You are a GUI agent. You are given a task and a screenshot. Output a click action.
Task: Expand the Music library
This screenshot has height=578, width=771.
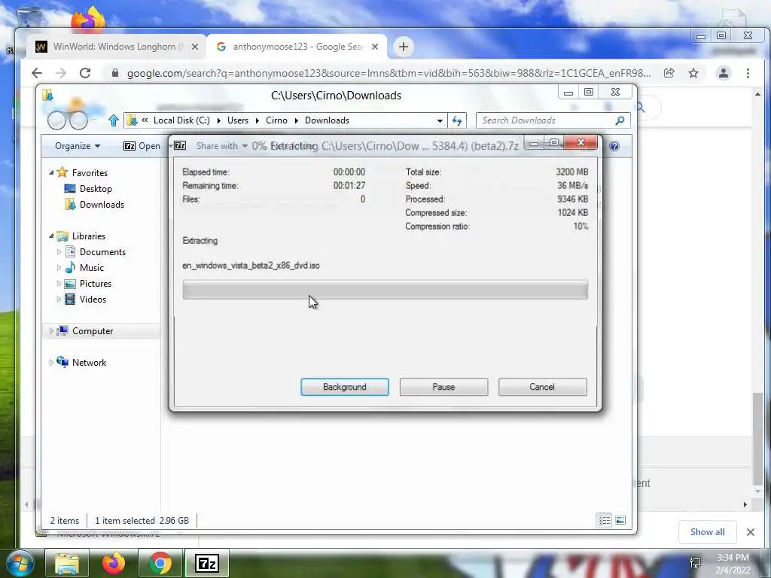coord(59,267)
